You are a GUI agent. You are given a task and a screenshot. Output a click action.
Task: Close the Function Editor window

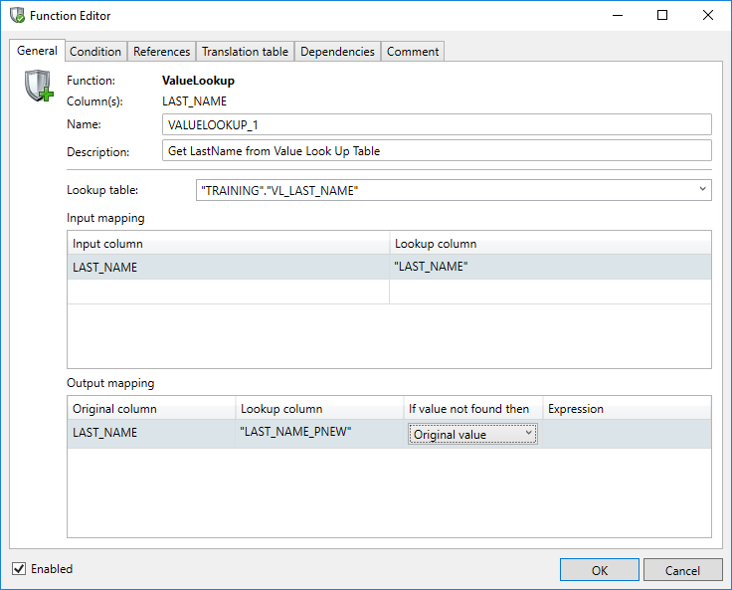708,16
